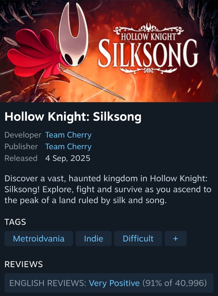Expand more tags with the plus button
218x296 pixels.
coord(176,238)
